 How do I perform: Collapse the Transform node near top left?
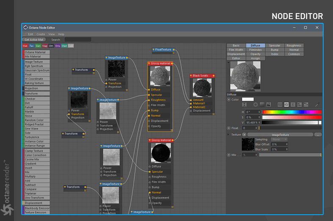(x=73, y=69)
